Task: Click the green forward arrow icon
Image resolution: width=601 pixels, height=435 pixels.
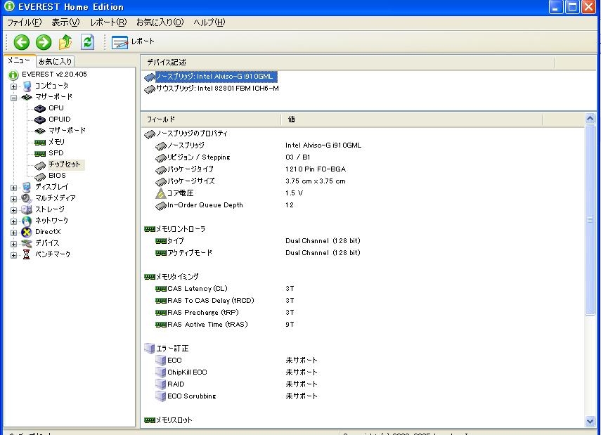Action: coord(44,42)
